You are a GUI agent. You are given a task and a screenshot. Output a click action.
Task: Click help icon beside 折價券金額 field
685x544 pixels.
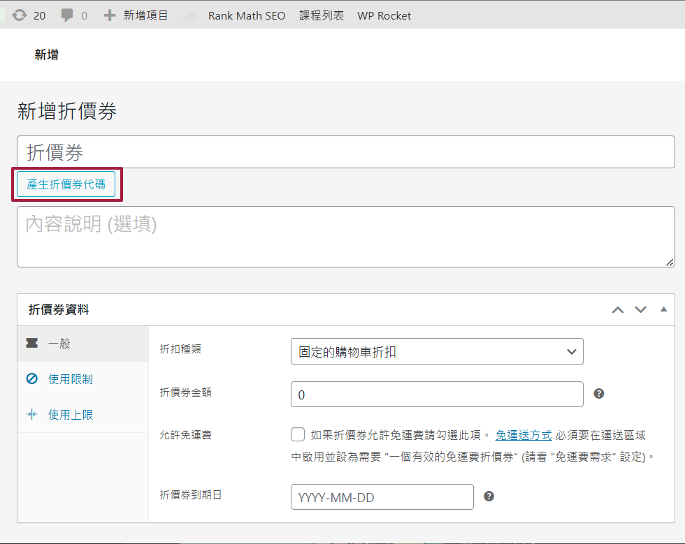point(598,394)
